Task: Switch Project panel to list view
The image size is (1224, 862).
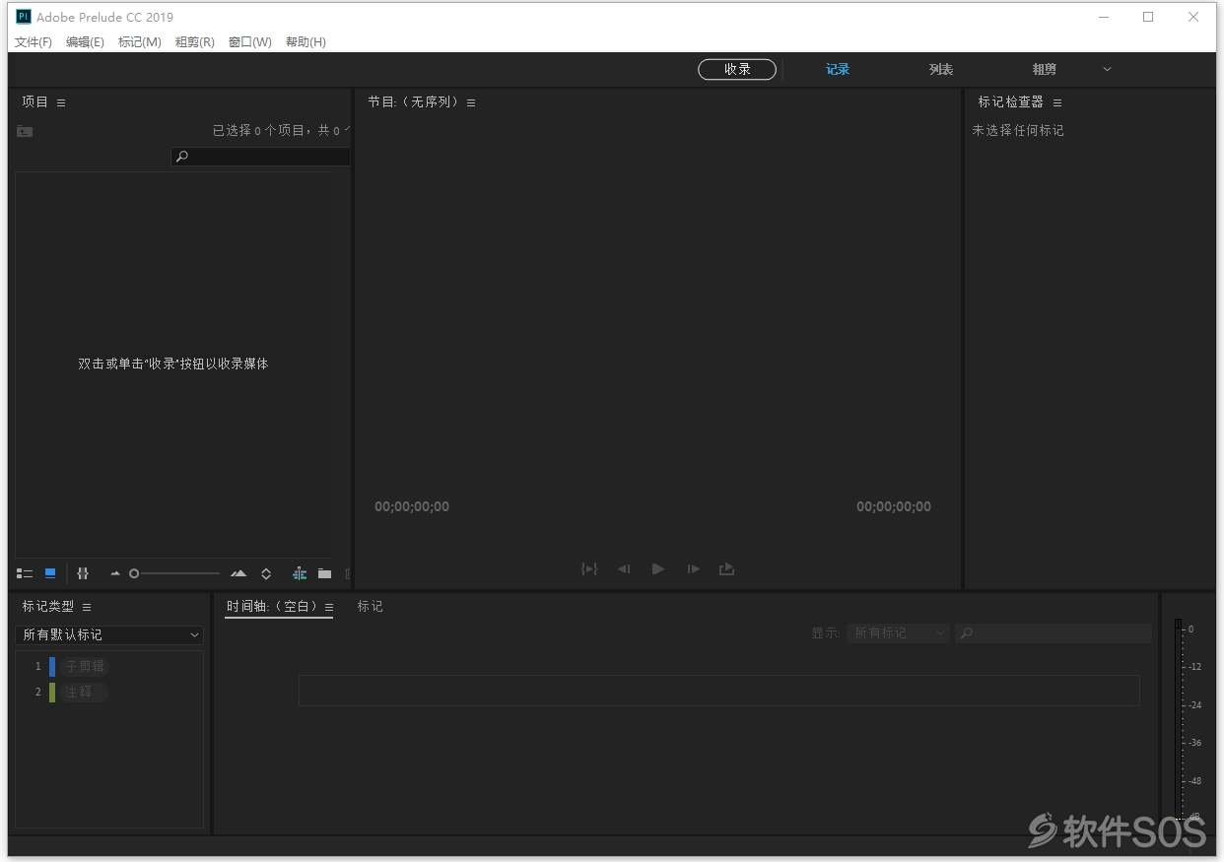Action: pyautogui.click(x=25, y=573)
